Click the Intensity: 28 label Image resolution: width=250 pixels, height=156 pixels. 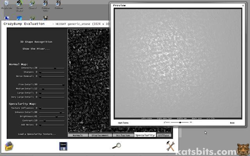click(x=29, y=68)
